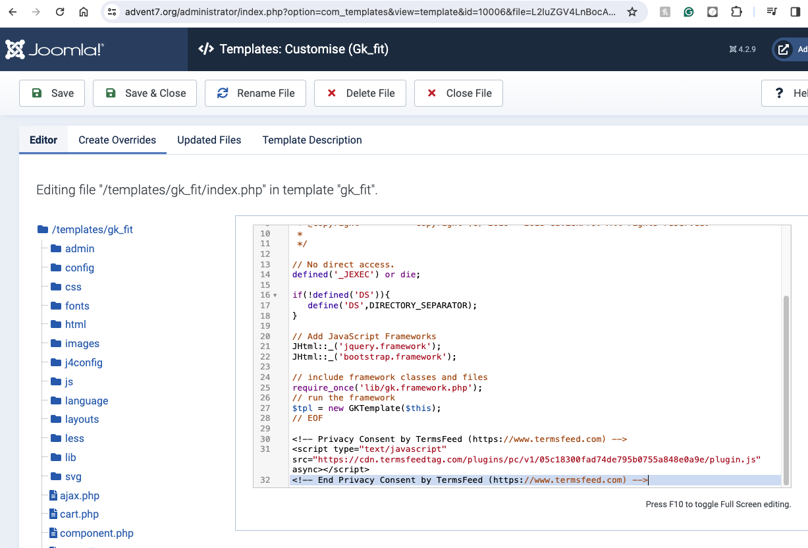Click the Save & Close button
The width and height of the screenshot is (808, 548).
point(146,93)
